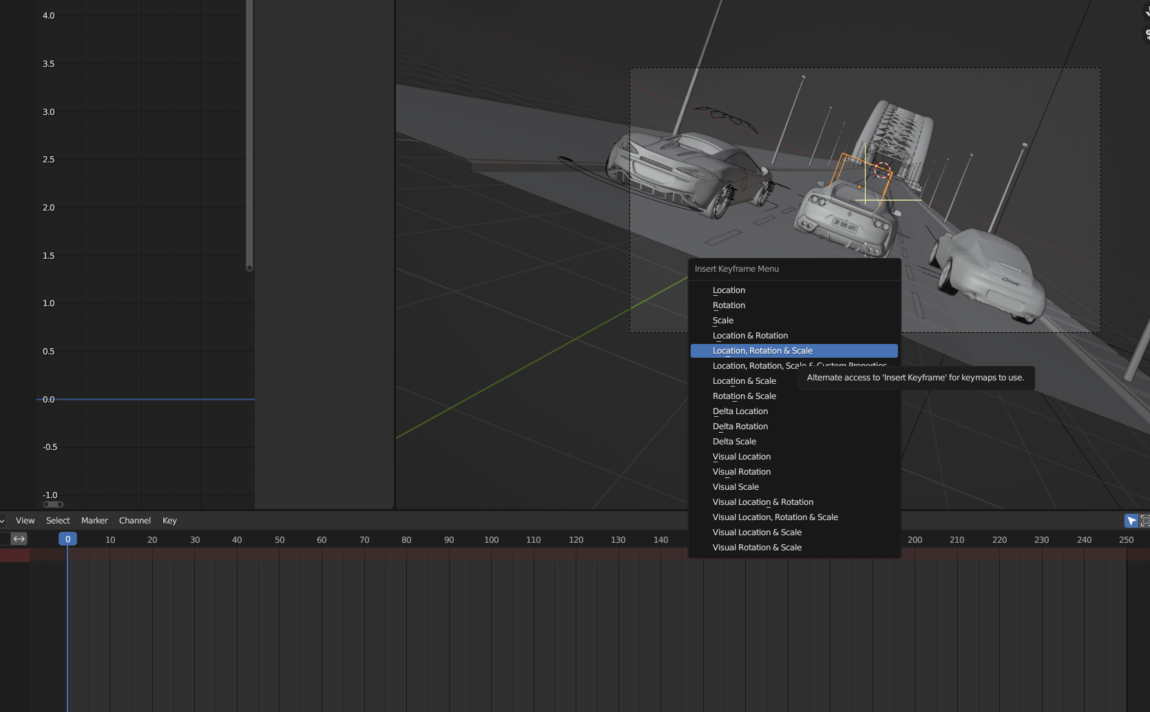The image size is (1150, 712).
Task: Choose Visual Rotation & Scale entry
Action: coord(757,548)
